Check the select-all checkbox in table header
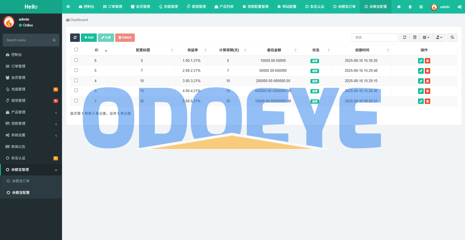465x240 pixels. click(x=76, y=50)
